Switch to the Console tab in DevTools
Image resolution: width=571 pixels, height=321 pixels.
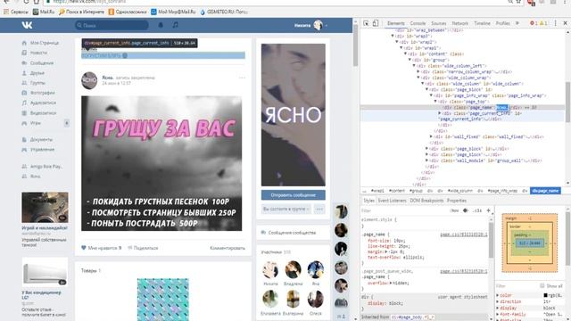point(418,23)
